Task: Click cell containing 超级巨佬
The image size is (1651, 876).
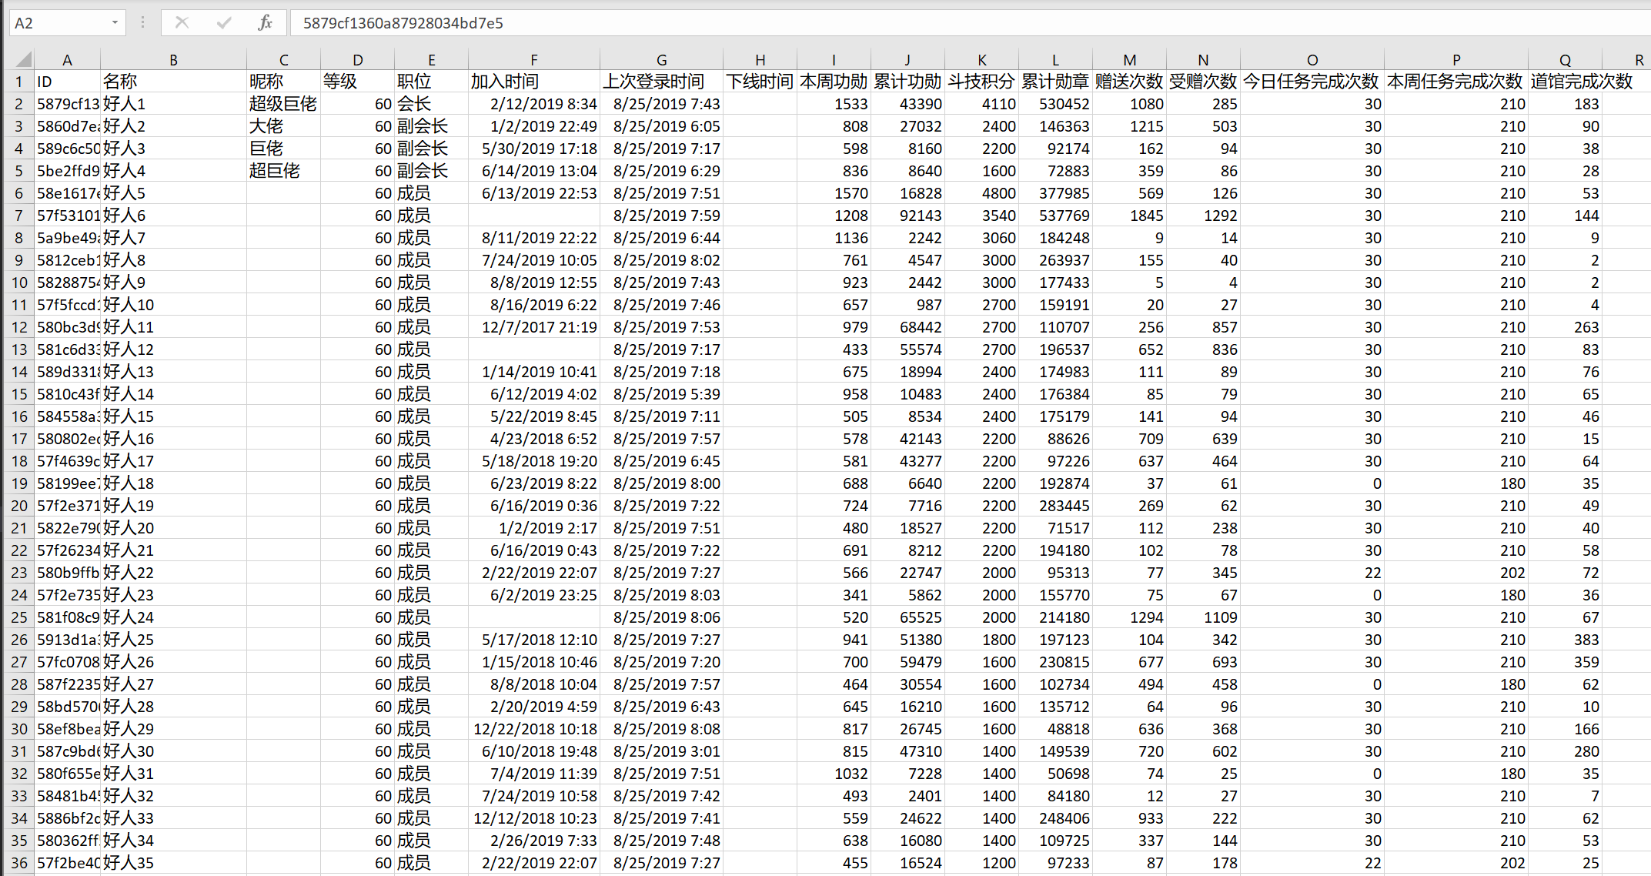Action: [x=282, y=104]
